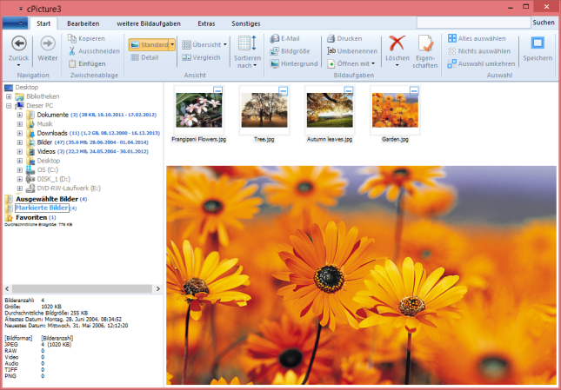561x390 pixels.
Task: Click the Zurück back arrow icon
Action: (18, 43)
